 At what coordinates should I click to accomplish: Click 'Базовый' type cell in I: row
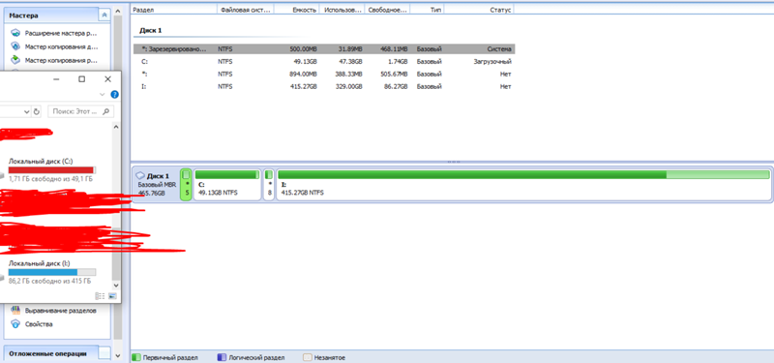point(429,86)
